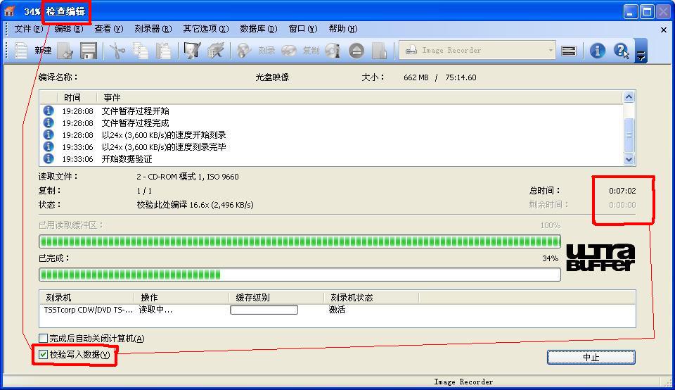
Task: Open the 查看(V) menu
Action: click(108, 29)
